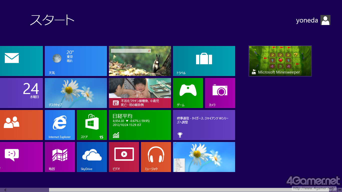Launch the トラベル travel tile
The image size is (342, 192).
coord(204,61)
